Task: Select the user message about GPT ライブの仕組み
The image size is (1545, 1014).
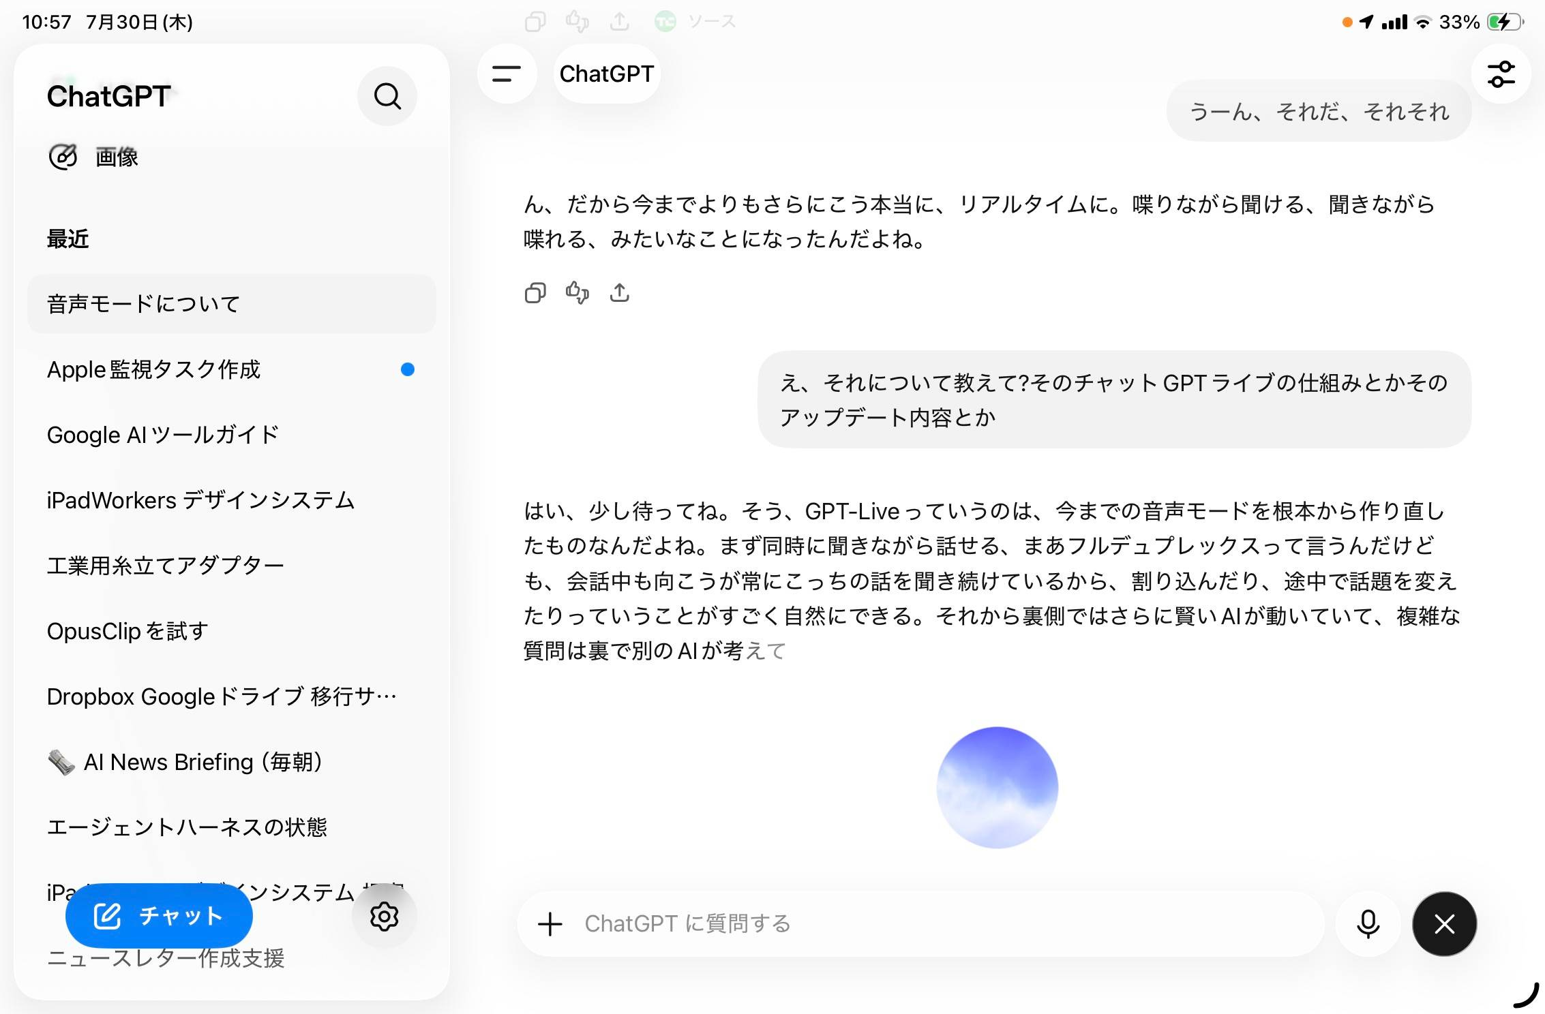Action: click(1114, 399)
